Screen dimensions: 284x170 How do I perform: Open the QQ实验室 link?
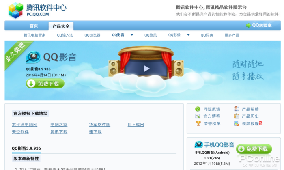pos(262,25)
